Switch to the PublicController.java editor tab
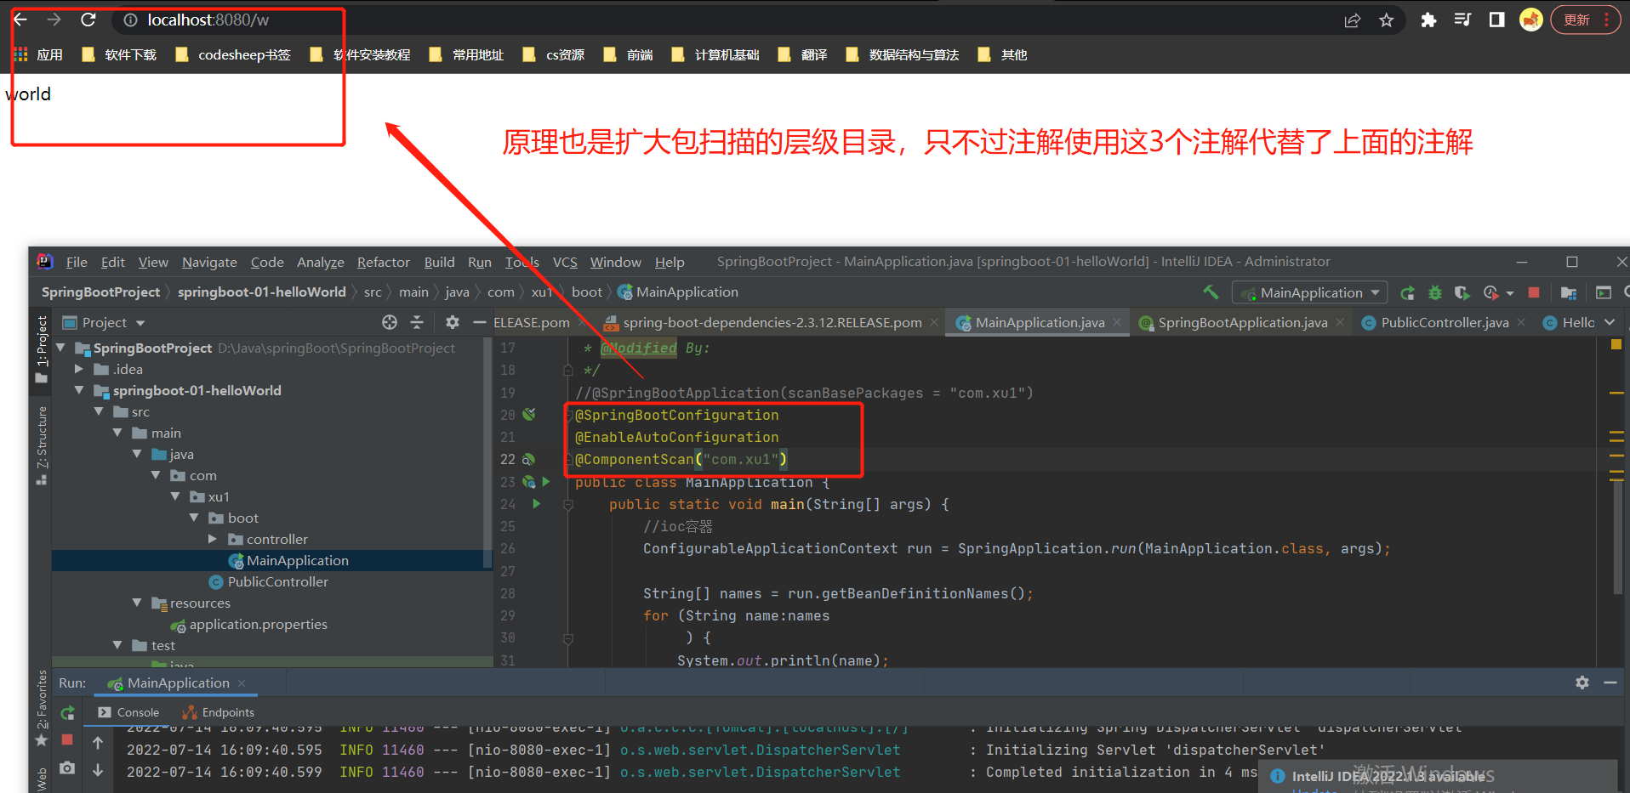This screenshot has height=793, width=1630. [x=1445, y=323]
